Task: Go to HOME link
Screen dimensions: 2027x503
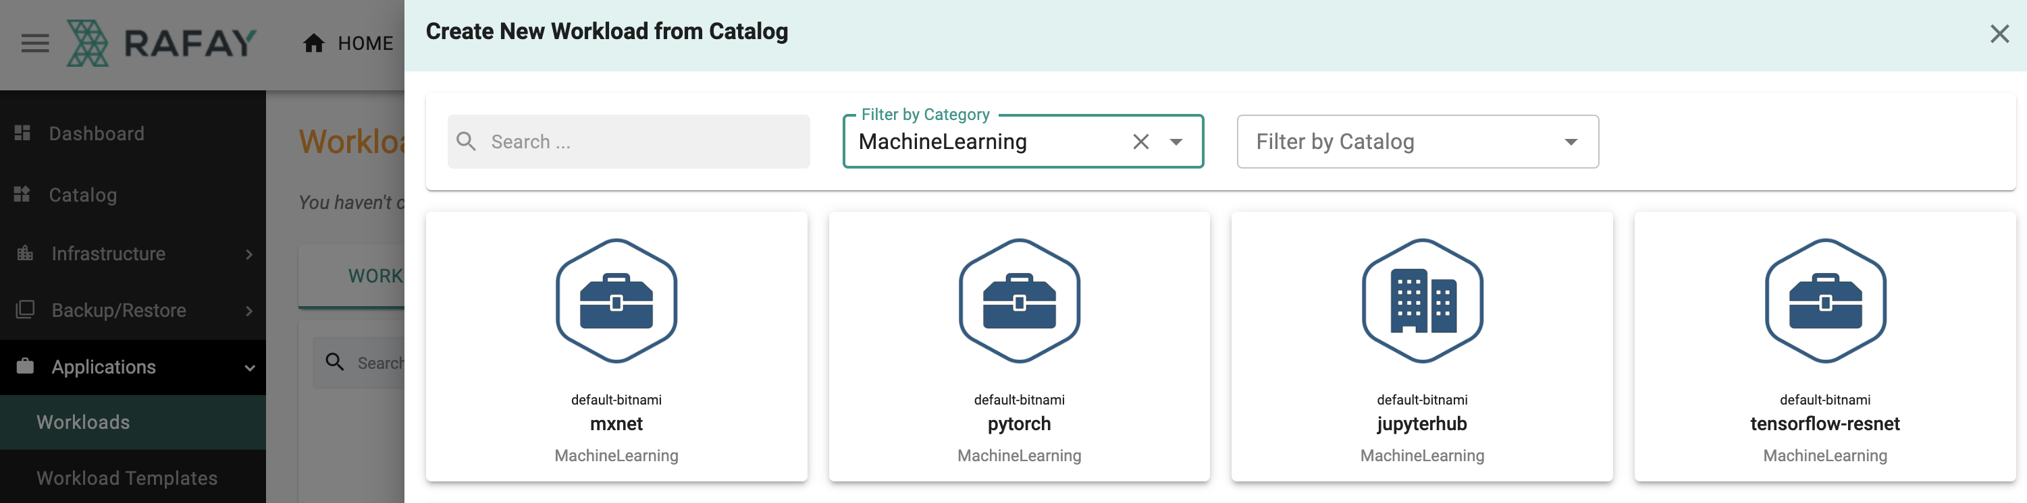Action: pyautogui.click(x=365, y=43)
